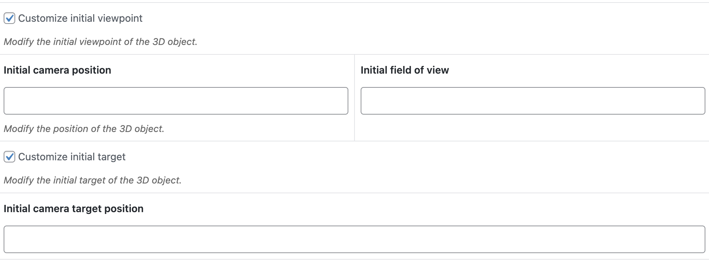Disable custom initial viewpoint via its blue checkmark
Viewport: 709px width, 264px height.
(9, 18)
